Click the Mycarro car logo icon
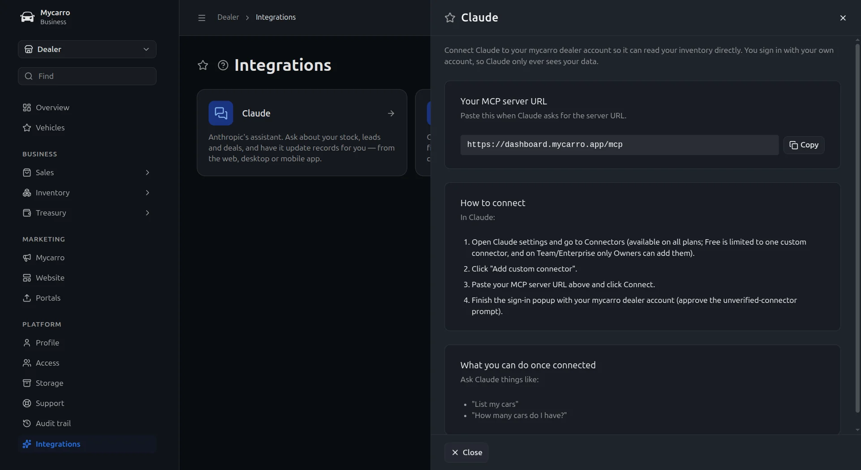 pos(27,17)
